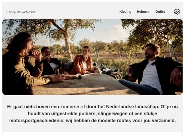185x139 pixels.
Task: Click the beer bottles on the table
Action: click(x=59, y=70)
